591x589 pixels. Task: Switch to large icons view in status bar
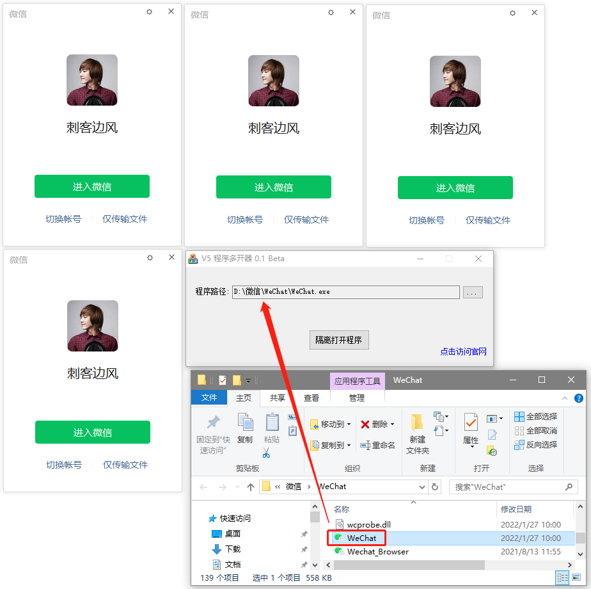click(x=576, y=577)
